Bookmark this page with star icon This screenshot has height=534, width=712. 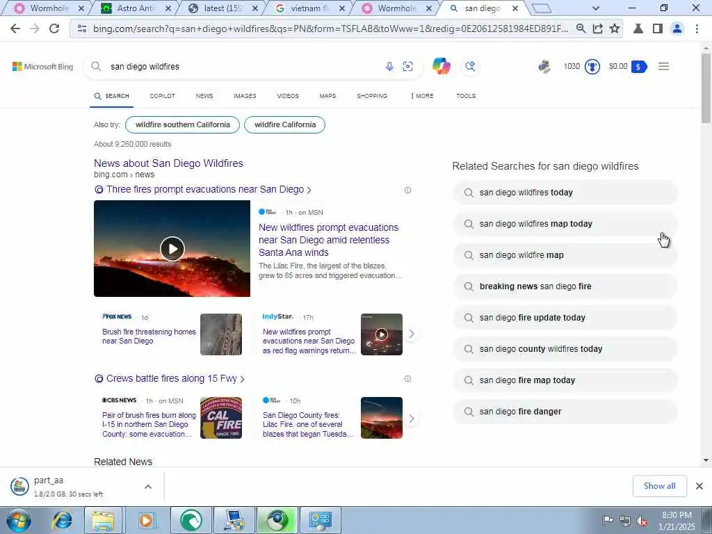pos(615,29)
